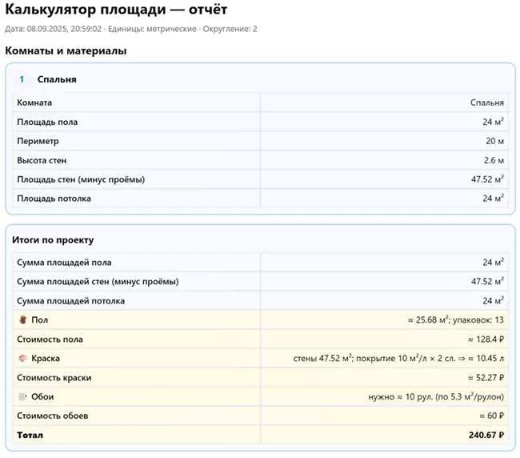Click the Спальня room card header
The width and height of the screenshot is (520, 458).
click(57, 79)
